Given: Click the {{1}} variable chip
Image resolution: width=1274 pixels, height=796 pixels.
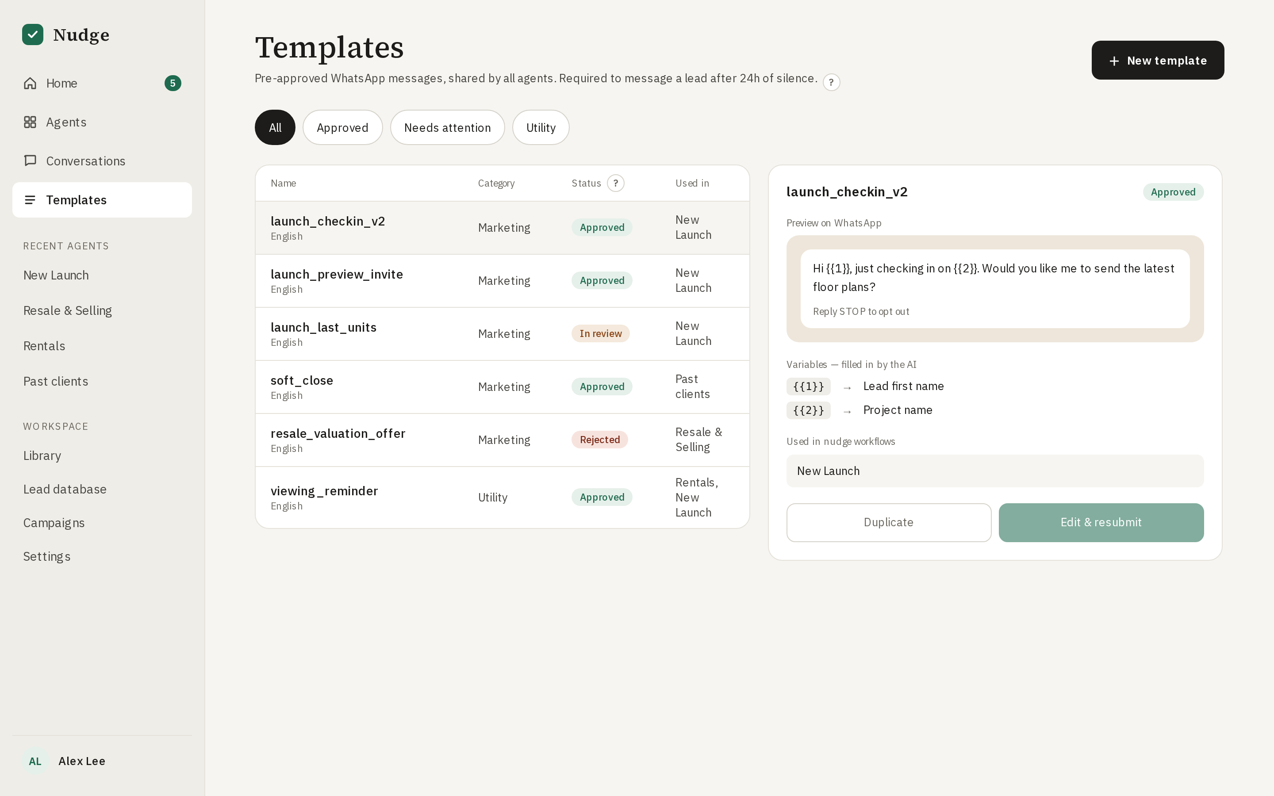Looking at the screenshot, I should tap(809, 387).
